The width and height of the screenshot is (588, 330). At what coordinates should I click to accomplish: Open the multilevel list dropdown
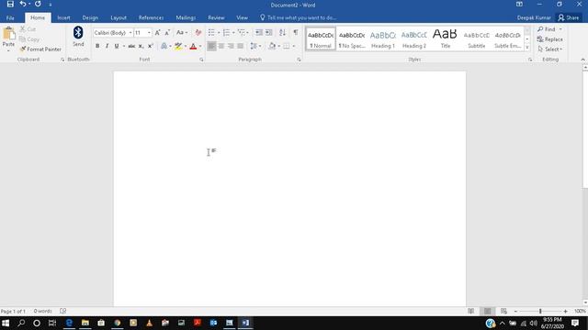247,33
